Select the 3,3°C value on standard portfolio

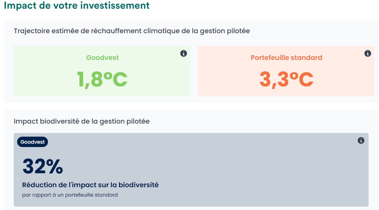pos(286,79)
